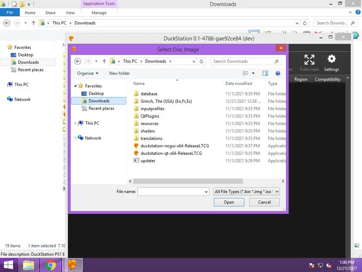
Task: Select resources folder
Action: pos(150,124)
